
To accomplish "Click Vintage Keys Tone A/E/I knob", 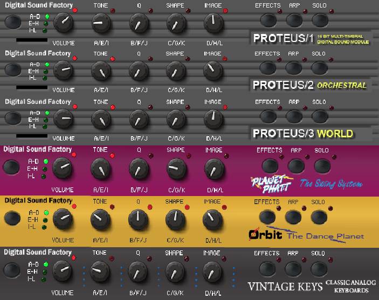I will [x=100, y=271].
